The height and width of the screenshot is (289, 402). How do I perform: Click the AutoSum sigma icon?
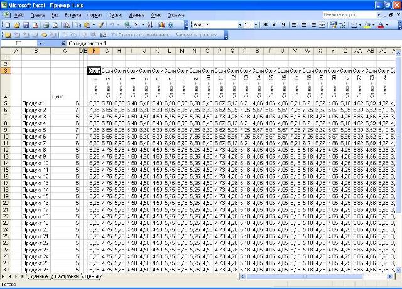point(136,25)
